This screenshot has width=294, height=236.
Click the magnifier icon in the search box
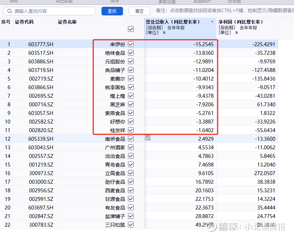[10, 11]
